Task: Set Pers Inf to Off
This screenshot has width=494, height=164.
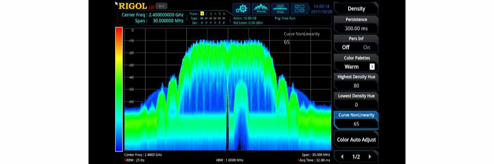Action: tap(346, 47)
